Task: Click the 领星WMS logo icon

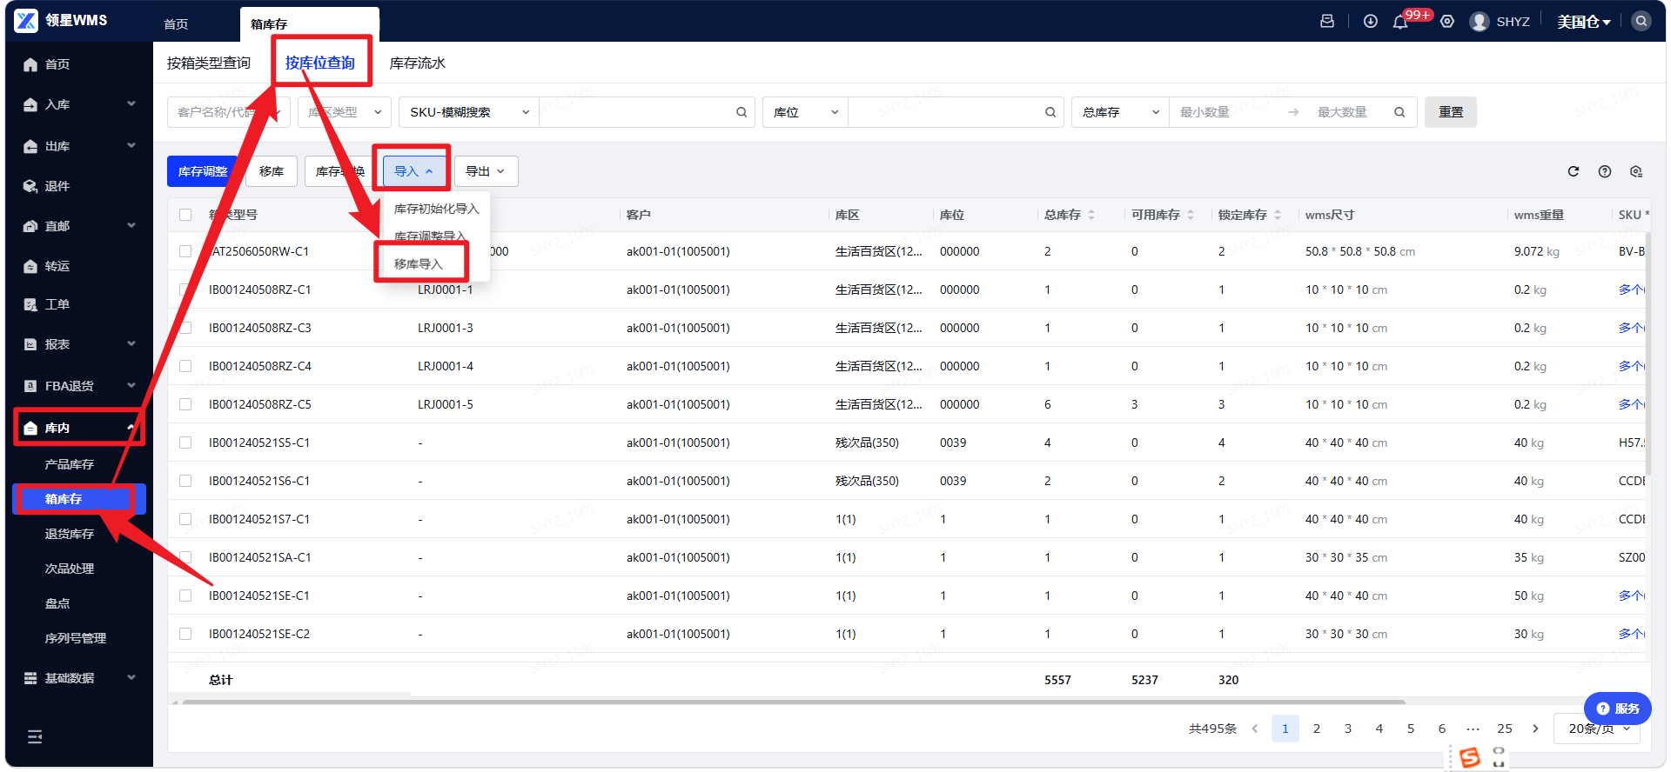Action: pos(26,20)
